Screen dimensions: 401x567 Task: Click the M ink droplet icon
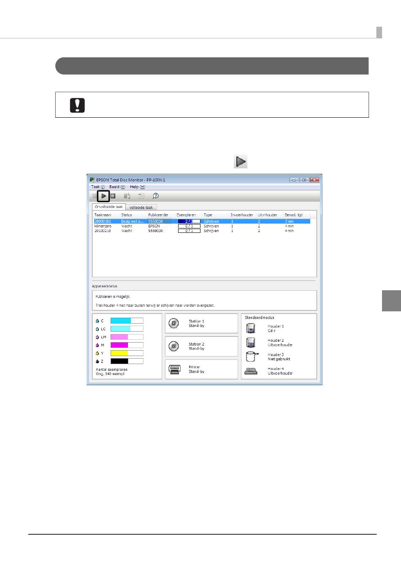(x=98, y=345)
